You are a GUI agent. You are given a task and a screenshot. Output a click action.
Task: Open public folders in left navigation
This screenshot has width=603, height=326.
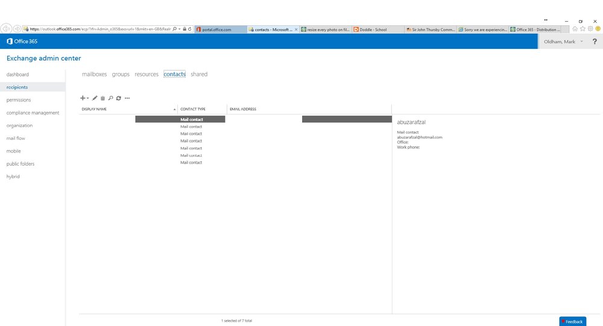pyautogui.click(x=21, y=164)
